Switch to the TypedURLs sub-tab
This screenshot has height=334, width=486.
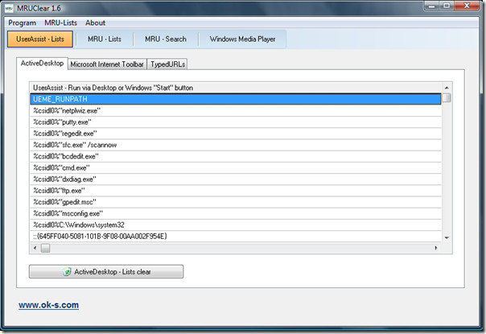coord(167,64)
